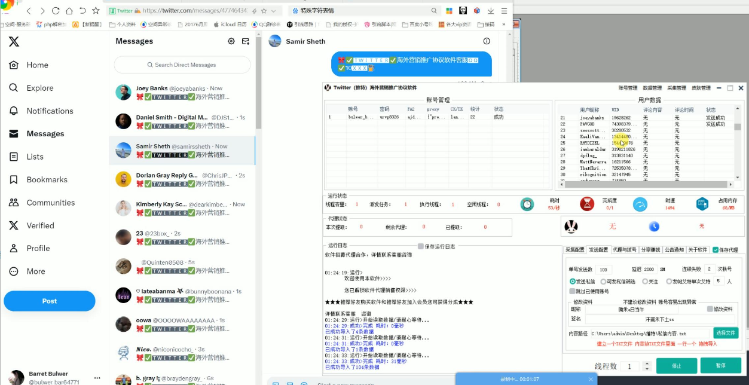The width and height of the screenshot is (749, 385).
Task: Click the 单号发送数 input field
Action: pyautogui.click(x=604, y=270)
